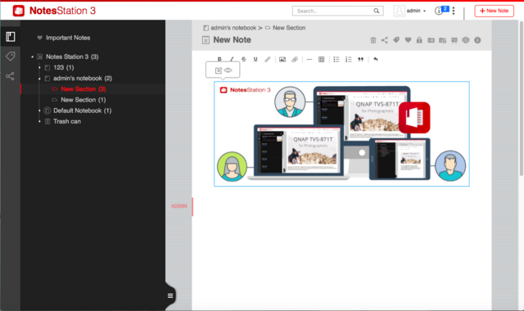Toggle italic formatting
Viewport: 524px width, 311px height.
click(232, 59)
